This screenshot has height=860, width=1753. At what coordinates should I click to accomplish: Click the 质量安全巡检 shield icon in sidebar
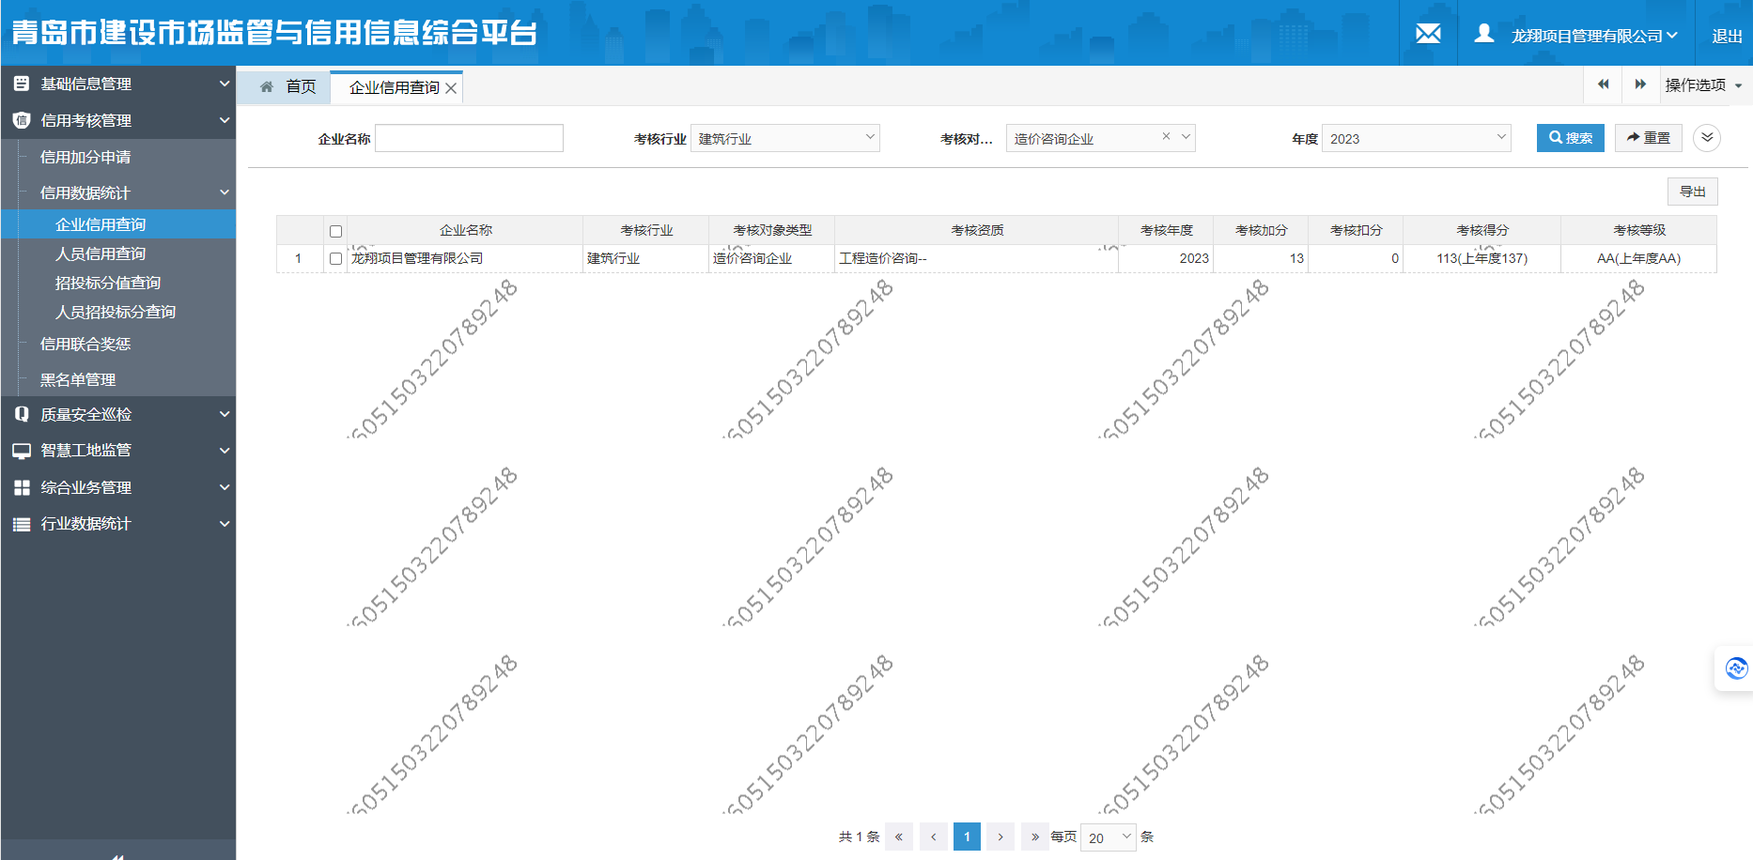click(x=21, y=414)
